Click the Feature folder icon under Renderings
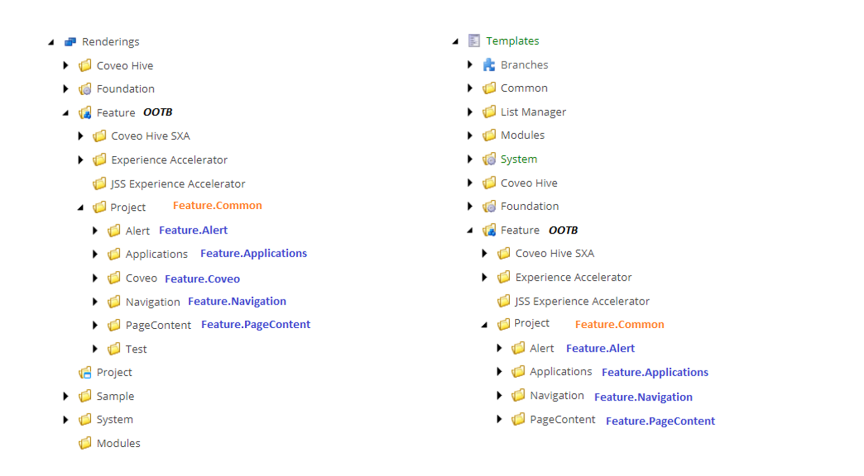This screenshot has height=476, width=864. pyautogui.click(x=85, y=112)
